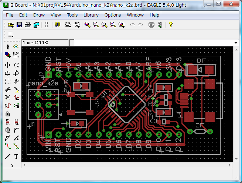Select the Move tool

pyautogui.click(x=7, y=65)
